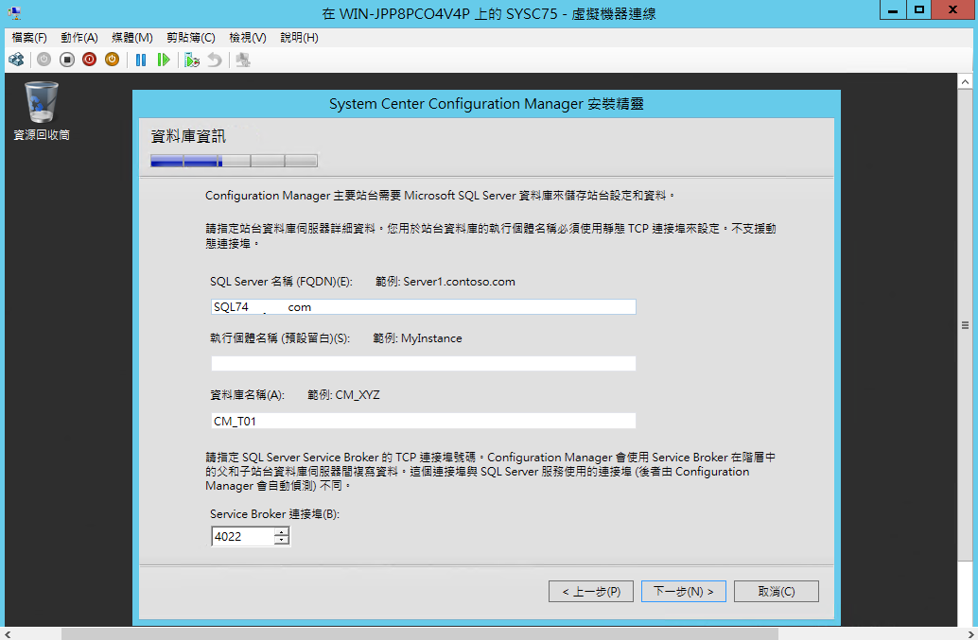Open the 動作(A) menu
Image resolution: width=978 pixels, height=640 pixels.
79,38
